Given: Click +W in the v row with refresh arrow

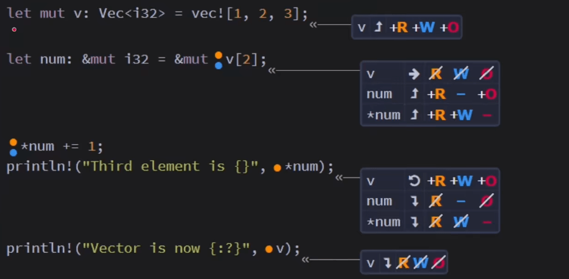Looking at the screenshot, I should pyautogui.click(x=461, y=181).
